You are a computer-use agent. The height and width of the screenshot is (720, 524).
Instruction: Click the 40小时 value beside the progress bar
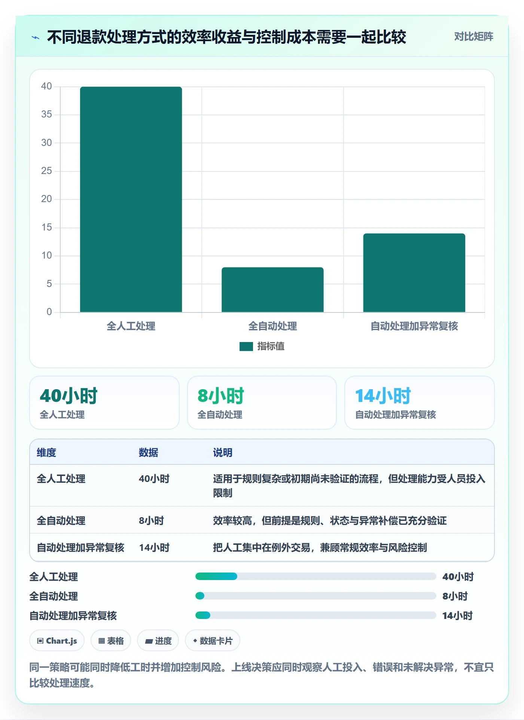point(458,577)
